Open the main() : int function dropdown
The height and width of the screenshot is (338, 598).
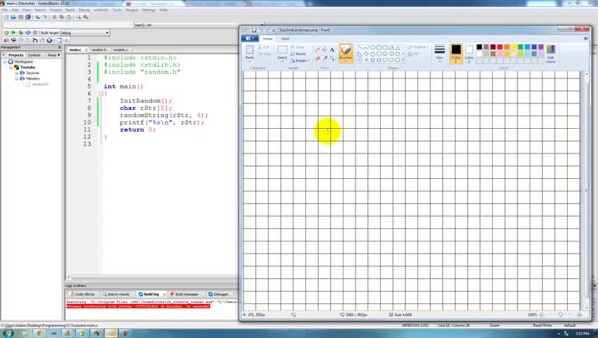(199, 25)
